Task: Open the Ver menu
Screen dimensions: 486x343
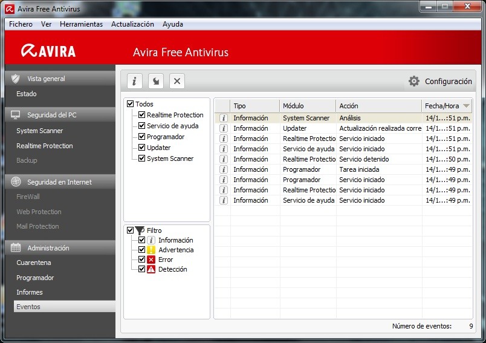Action: tap(46, 24)
